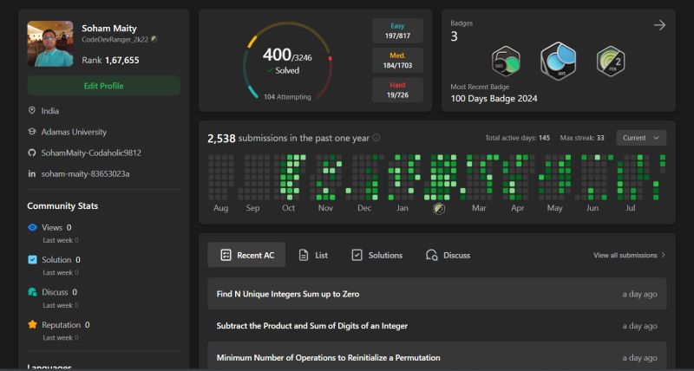
Task: Click the 400 Solved progress ring
Action: point(287,61)
